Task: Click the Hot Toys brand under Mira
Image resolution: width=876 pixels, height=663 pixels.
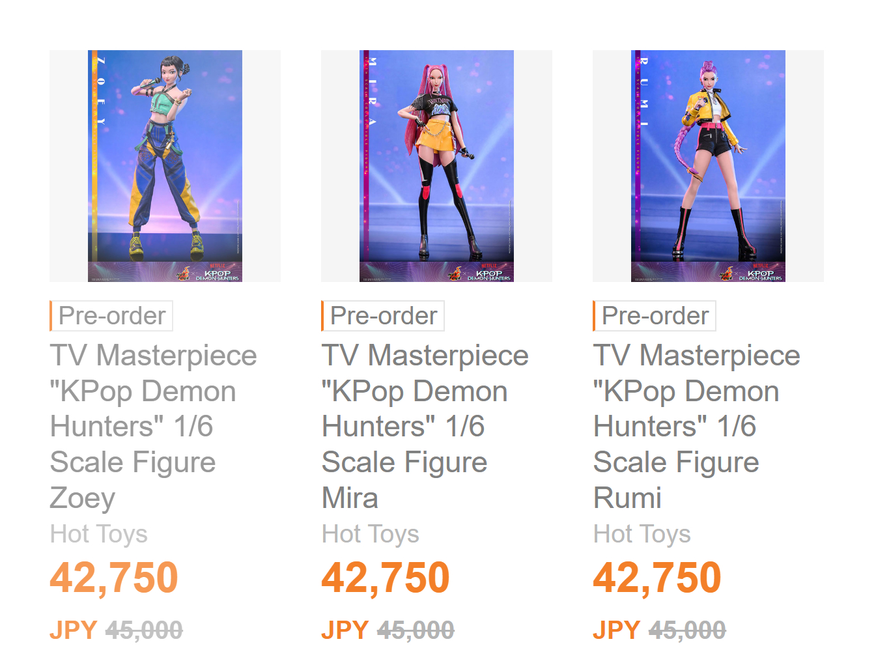Action: tap(371, 534)
